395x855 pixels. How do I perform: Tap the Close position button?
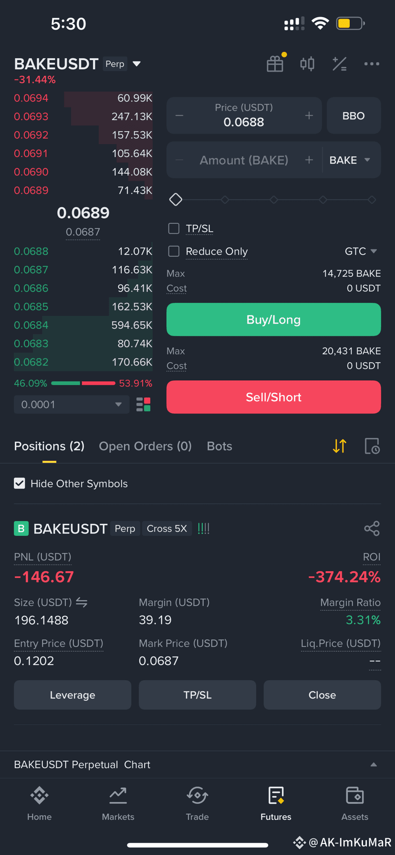[x=322, y=695]
